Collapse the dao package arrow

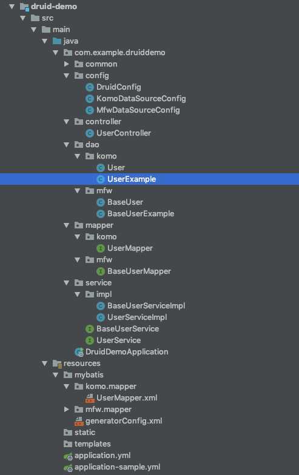click(67, 145)
